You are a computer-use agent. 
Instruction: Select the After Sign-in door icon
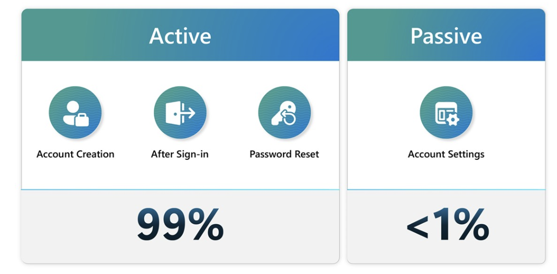point(180,113)
